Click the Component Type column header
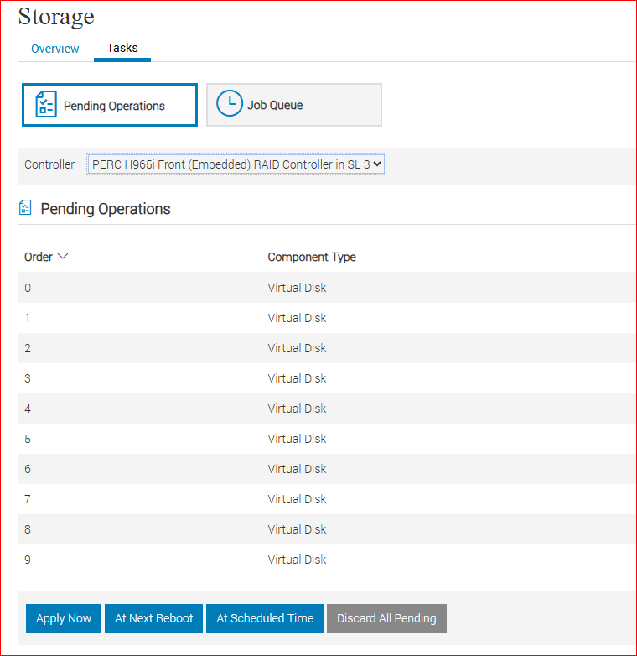This screenshot has width=637, height=656. point(312,257)
